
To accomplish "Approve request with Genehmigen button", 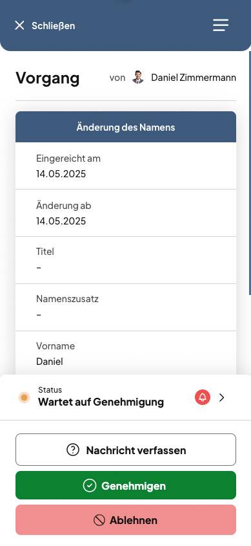I will coord(126,485).
